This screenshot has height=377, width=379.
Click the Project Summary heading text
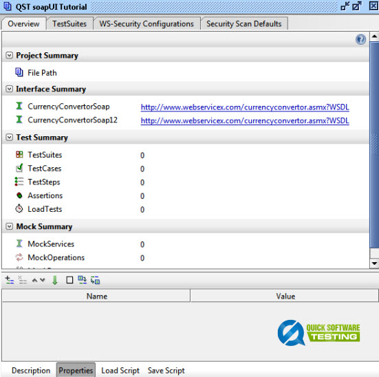[47, 56]
